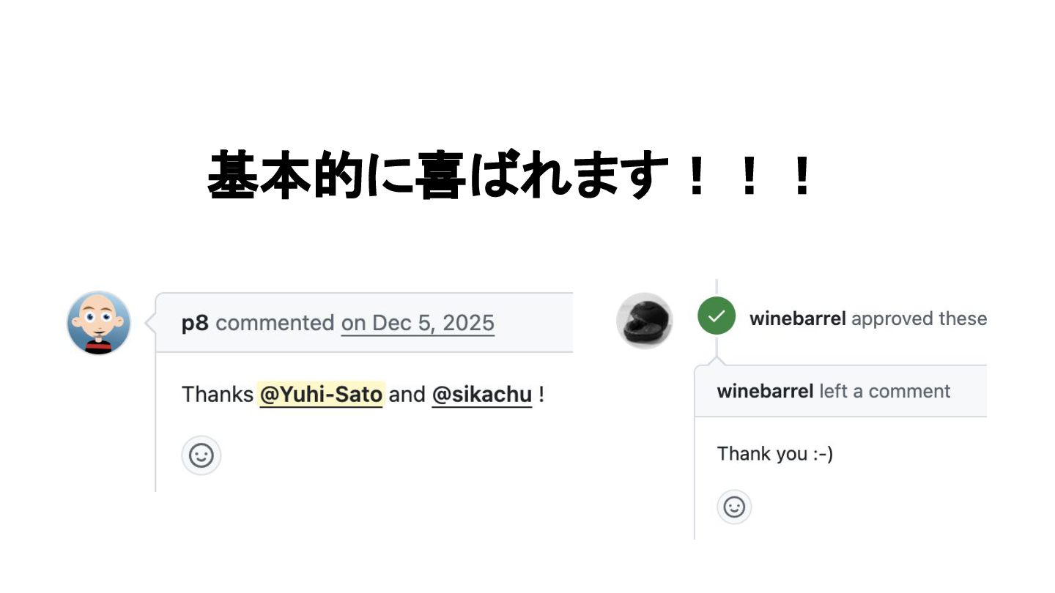Click the green approved checkmark icon
The width and height of the screenshot is (1055, 593).
[717, 316]
